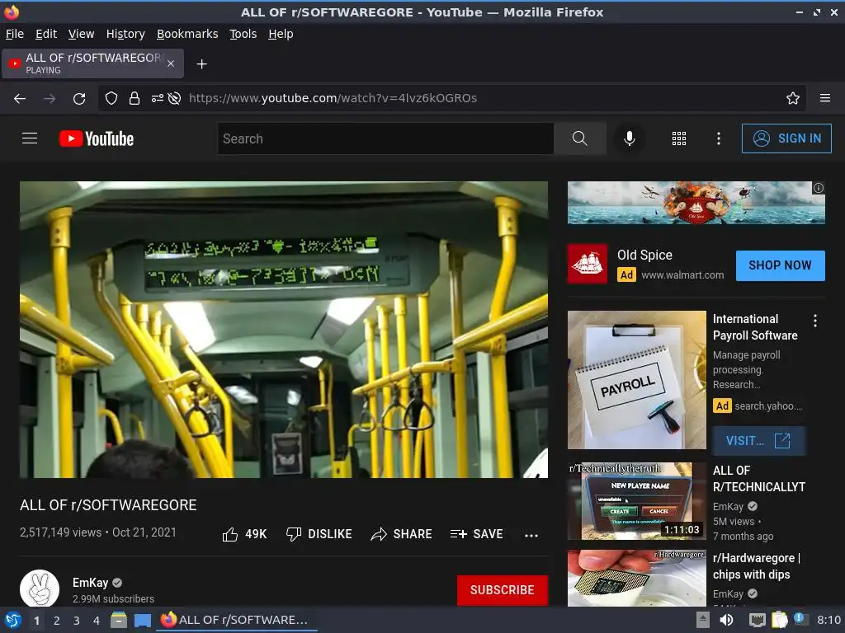845x633 pixels.
Task: Click the VISIT button on payroll ad
Action: 758,441
